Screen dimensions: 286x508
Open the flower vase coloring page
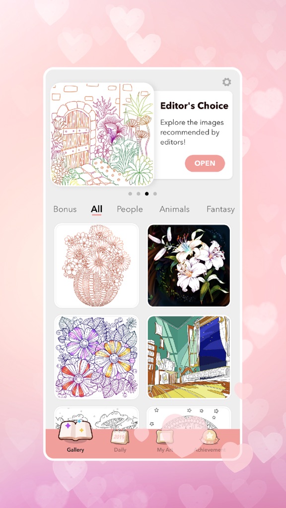[97, 266]
